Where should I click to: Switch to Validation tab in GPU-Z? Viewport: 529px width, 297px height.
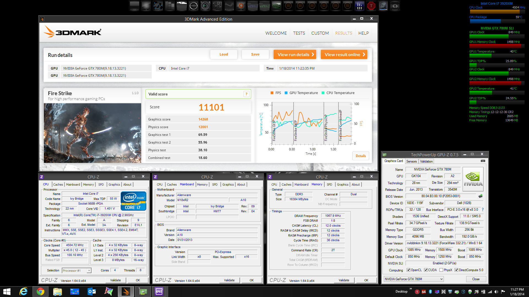tap(426, 161)
